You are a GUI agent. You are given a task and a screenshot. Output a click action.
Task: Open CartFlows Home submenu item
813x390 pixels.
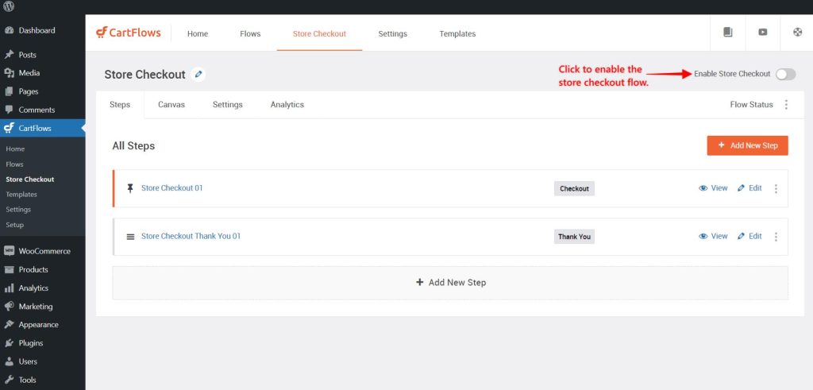(x=16, y=149)
